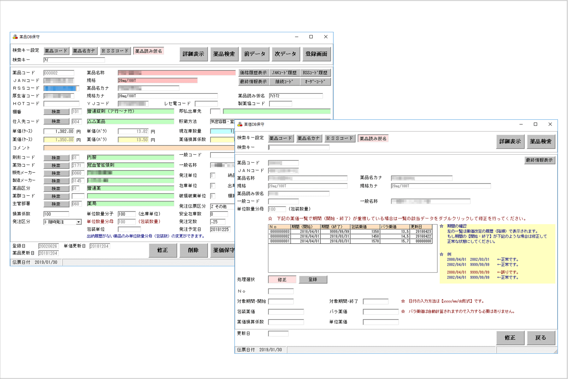Click 検索 button next to 棚番
This screenshot has width=568, height=379.
pos(56,112)
